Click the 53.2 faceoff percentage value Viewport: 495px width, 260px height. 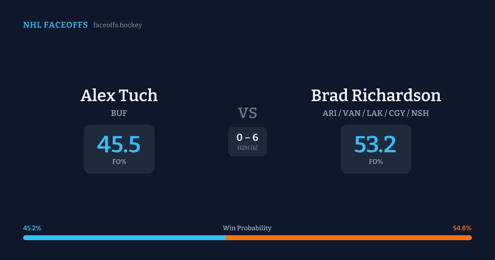375,144
